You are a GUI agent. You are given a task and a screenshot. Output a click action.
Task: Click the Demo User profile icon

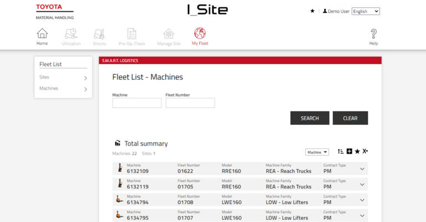[324, 11]
